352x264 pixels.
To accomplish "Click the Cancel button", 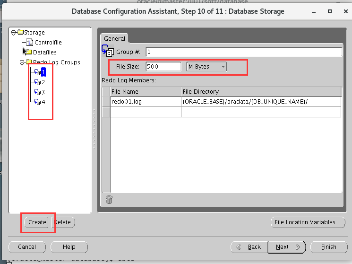I will pos(27,247).
